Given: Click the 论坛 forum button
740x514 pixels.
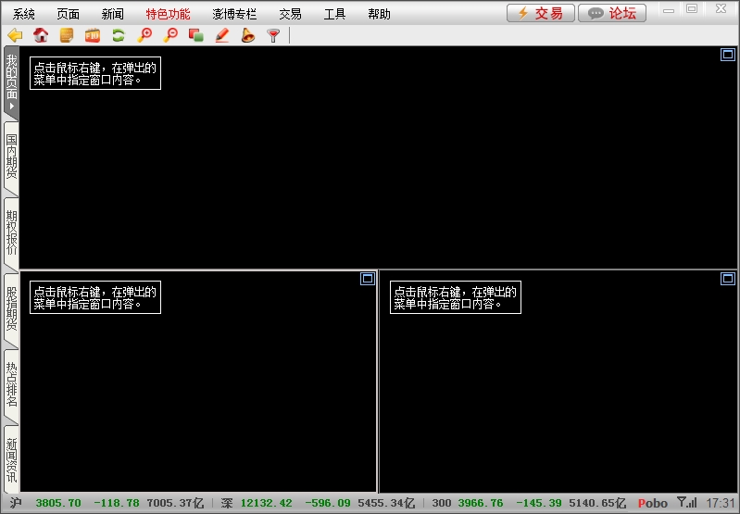Looking at the screenshot, I should (612, 13).
